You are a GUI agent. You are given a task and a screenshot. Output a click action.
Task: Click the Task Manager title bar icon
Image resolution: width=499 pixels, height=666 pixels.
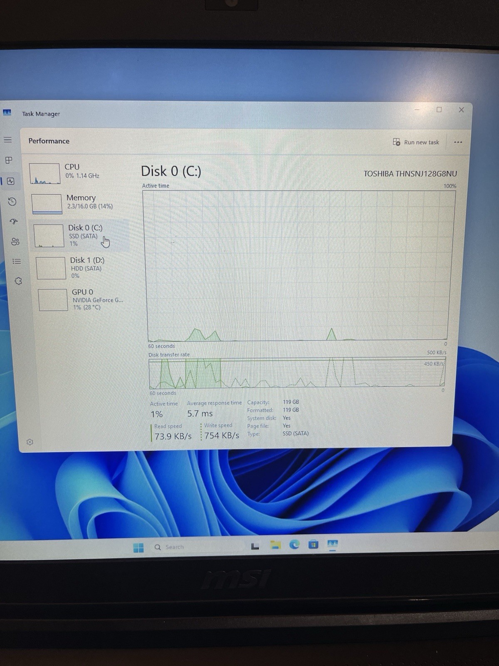coord(7,112)
